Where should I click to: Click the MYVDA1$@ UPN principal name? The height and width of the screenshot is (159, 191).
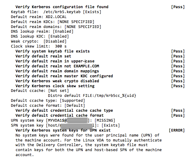point(56,120)
